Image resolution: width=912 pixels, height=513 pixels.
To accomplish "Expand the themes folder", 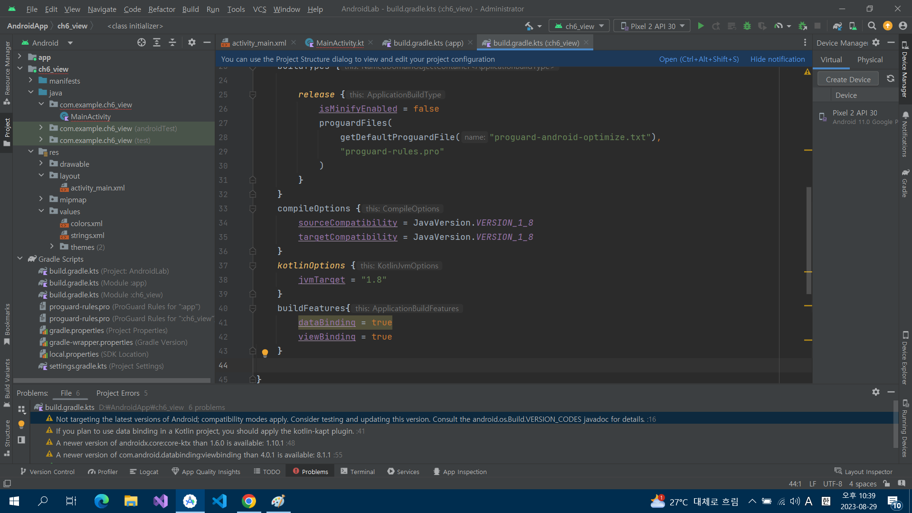I will pos(52,247).
